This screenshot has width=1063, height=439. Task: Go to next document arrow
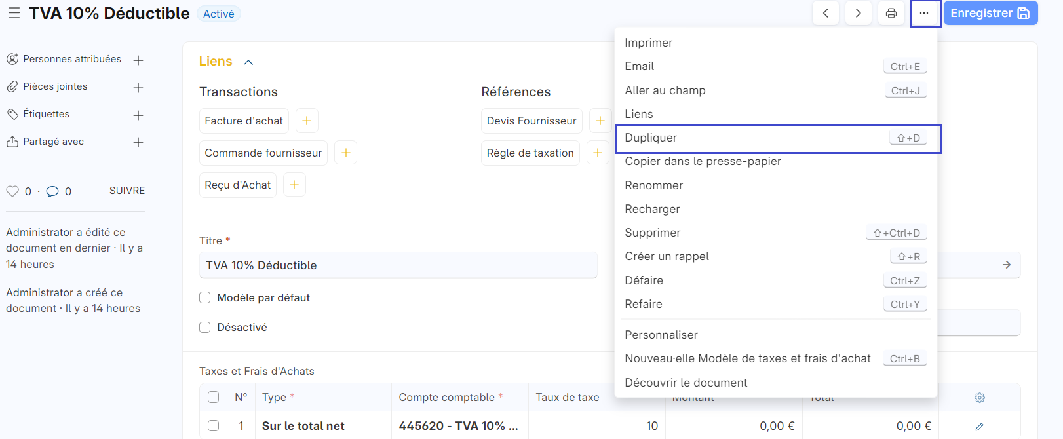coord(858,13)
